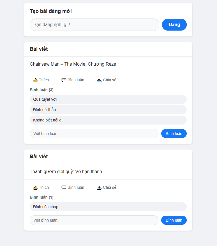Focus the 'Bạn đang nghĩ gì?' input
217x246 pixels.
tap(94, 25)
